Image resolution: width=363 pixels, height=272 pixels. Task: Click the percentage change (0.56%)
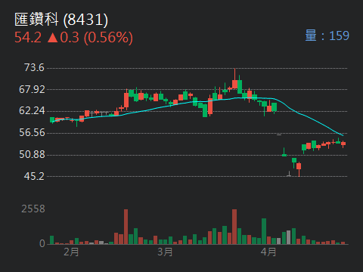[x=108, y=38]
